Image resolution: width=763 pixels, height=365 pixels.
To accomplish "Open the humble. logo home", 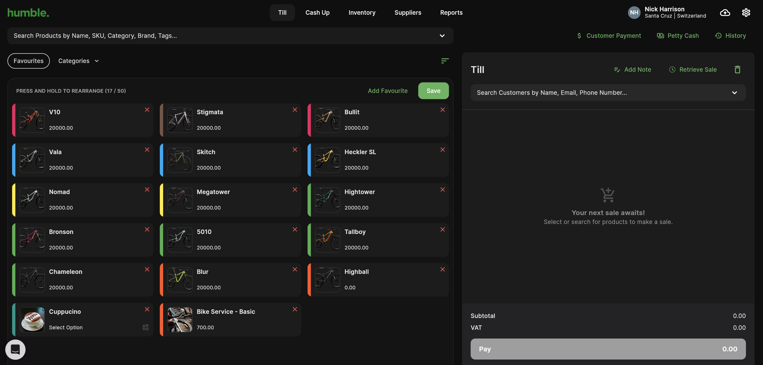I will pos(28,12).
